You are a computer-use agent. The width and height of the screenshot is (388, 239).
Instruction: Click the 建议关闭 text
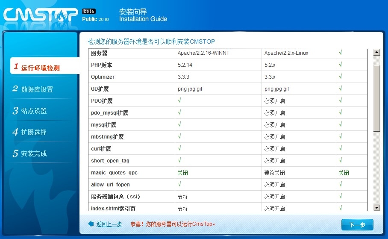[x=274, y=173]
